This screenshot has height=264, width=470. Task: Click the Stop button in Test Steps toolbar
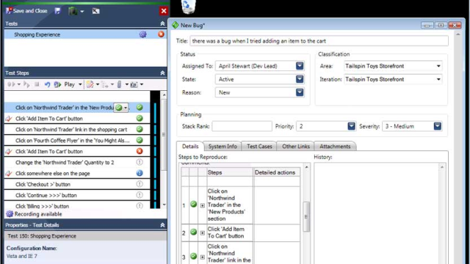[x=37, y=84]
